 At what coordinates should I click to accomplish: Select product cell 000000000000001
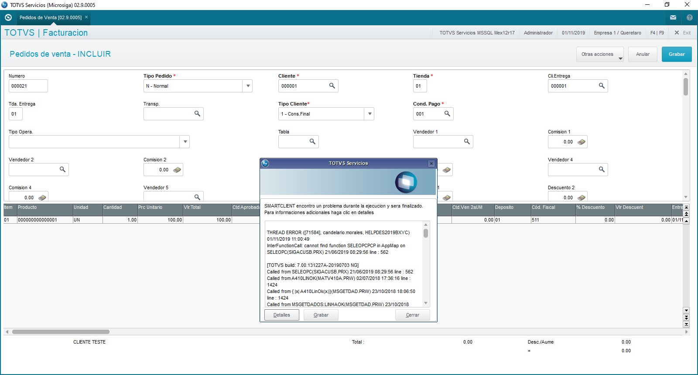pyautogui.click(x=45, y=220)
